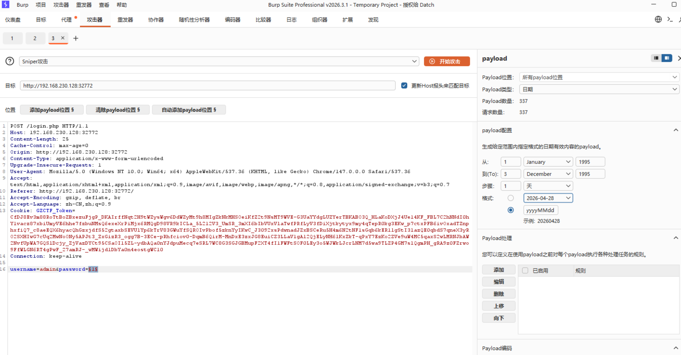This screenshot has width=681, height=355.
Task: Add a new Intruder tab with plus icon
Action: point(76,38)
